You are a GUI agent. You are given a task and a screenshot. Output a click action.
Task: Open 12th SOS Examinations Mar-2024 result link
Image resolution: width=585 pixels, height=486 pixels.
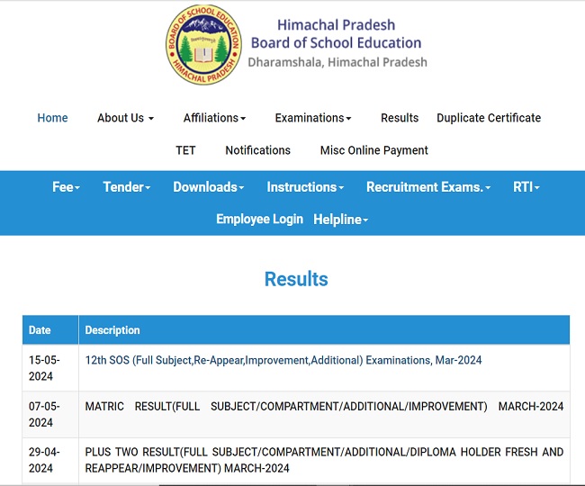point(283,360)
